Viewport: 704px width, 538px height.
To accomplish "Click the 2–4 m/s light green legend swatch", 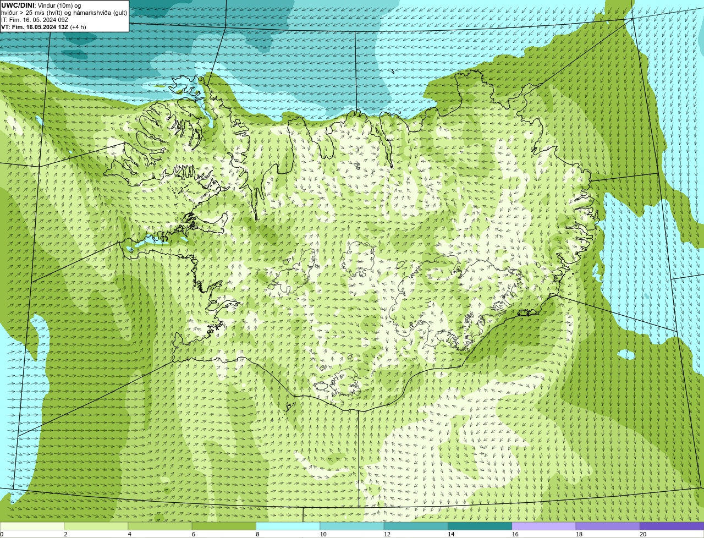I will [96, 526].
